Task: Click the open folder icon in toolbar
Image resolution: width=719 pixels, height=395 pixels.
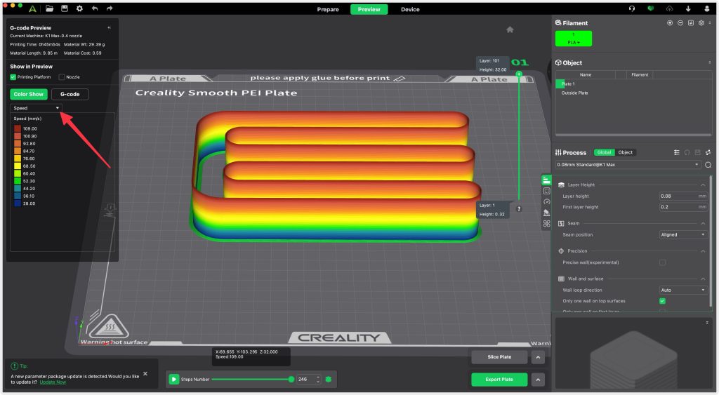Action: coord(49,9)
